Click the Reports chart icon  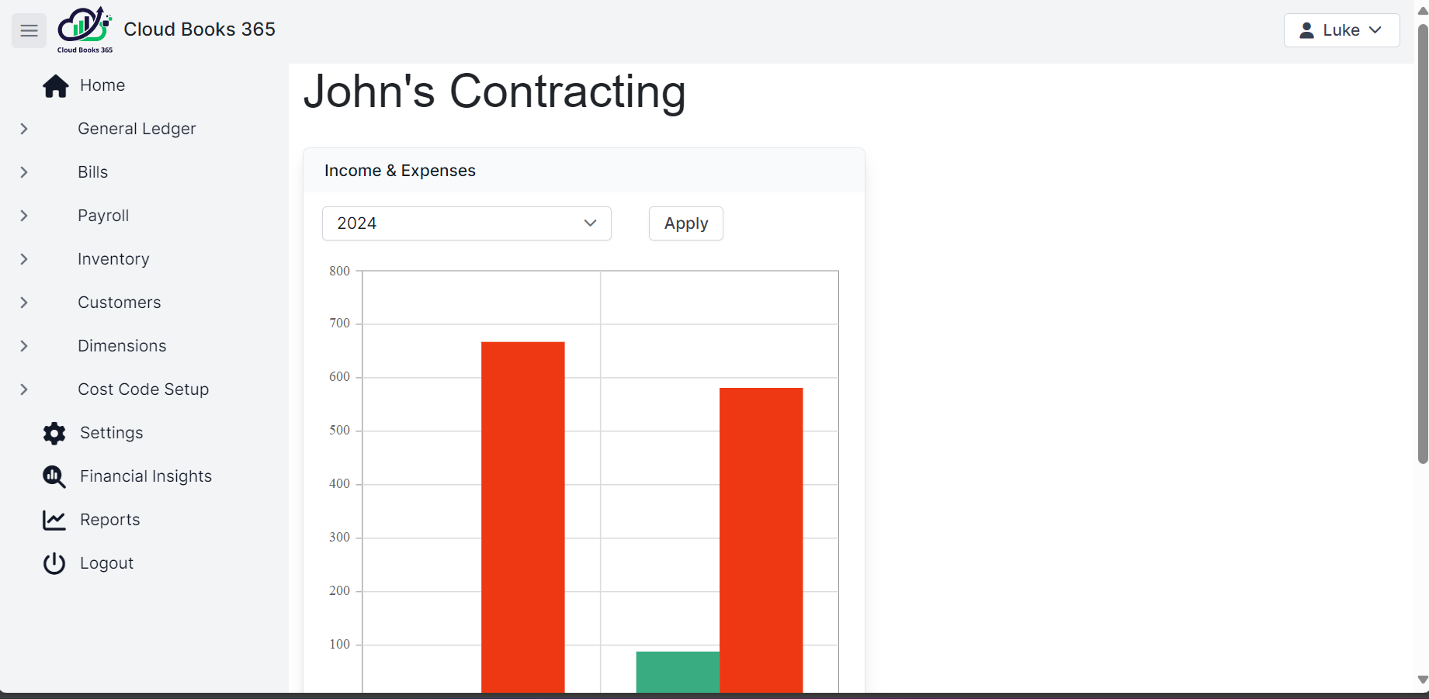click(x=54, y=520)
